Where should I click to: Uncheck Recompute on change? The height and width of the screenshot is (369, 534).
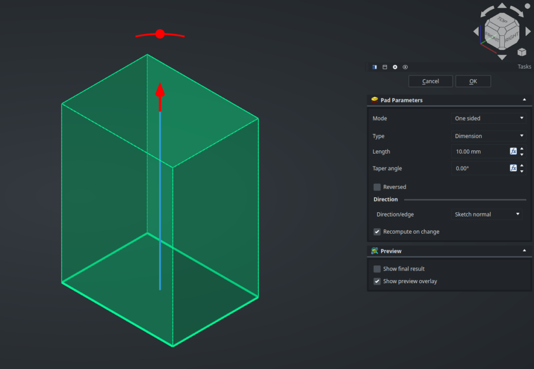point(377,232)
